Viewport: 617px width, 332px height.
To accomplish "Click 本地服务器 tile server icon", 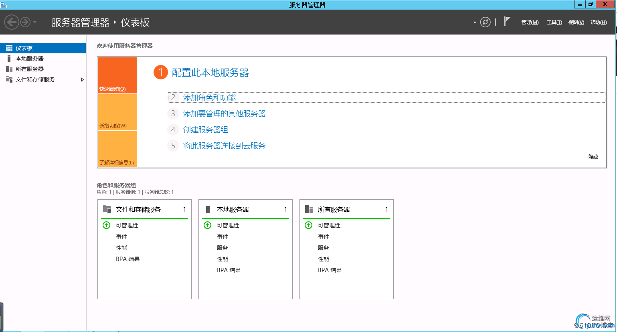I will click(x=208, y=209).
